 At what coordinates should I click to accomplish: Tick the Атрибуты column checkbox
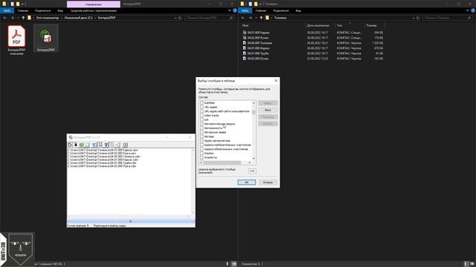click(202, 157)
